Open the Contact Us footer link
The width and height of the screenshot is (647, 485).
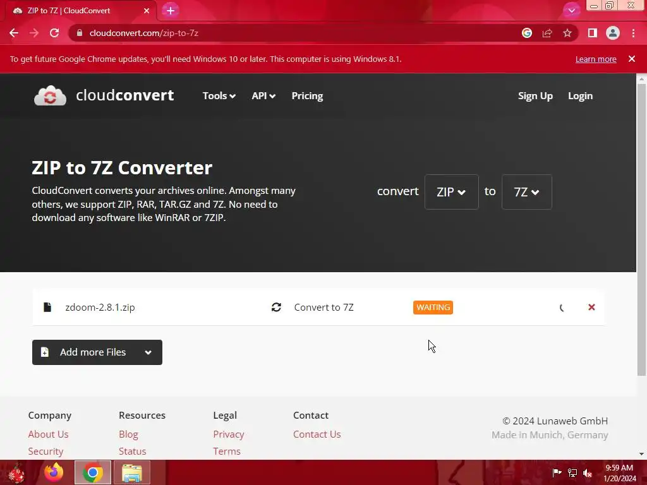coord(317,434)
